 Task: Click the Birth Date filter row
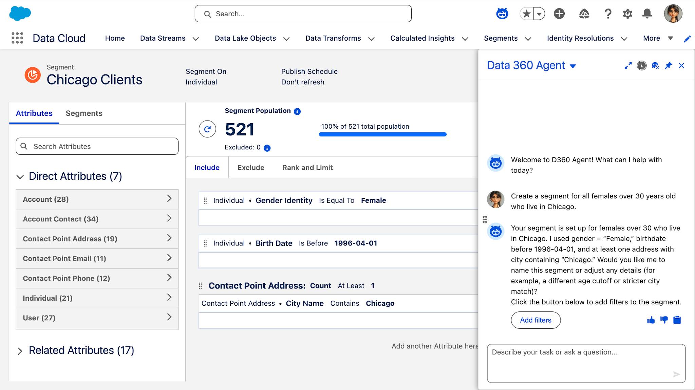(x=338, y=243)
